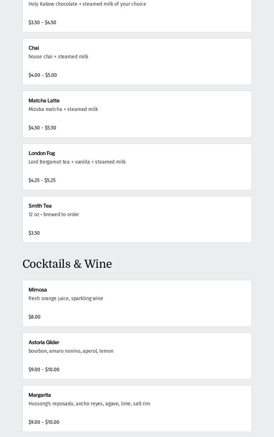Select the Astoria Glider cocktail name
The height and width of the screenshot is (437, 274).
point(44,342)
